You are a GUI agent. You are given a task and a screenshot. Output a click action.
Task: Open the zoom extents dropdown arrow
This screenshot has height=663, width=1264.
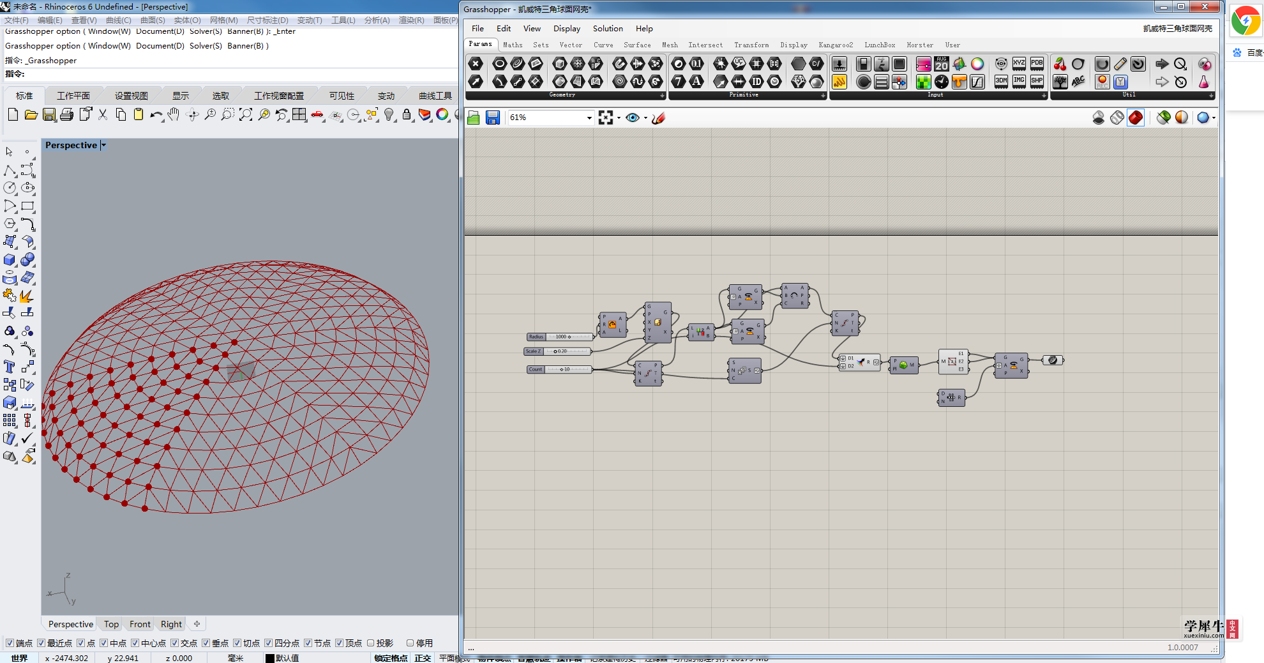(x=619, y=118)
